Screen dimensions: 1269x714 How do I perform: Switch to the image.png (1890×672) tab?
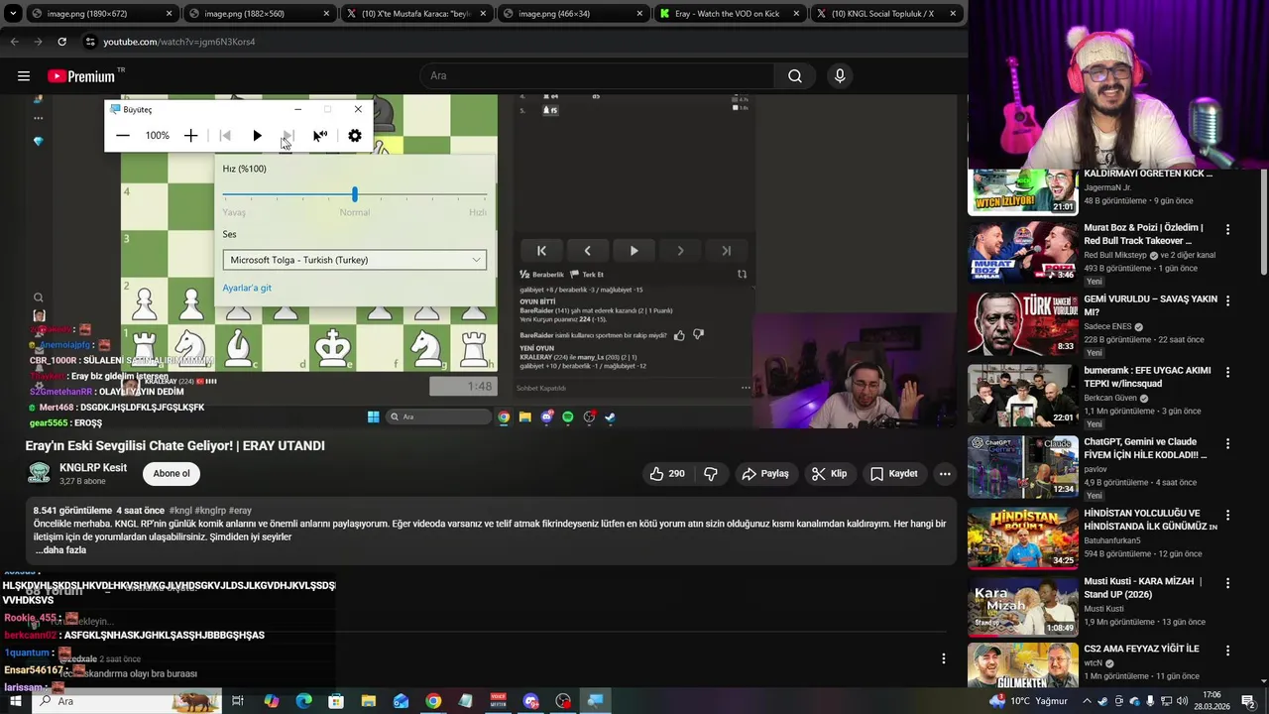click(x=102, y=14)
